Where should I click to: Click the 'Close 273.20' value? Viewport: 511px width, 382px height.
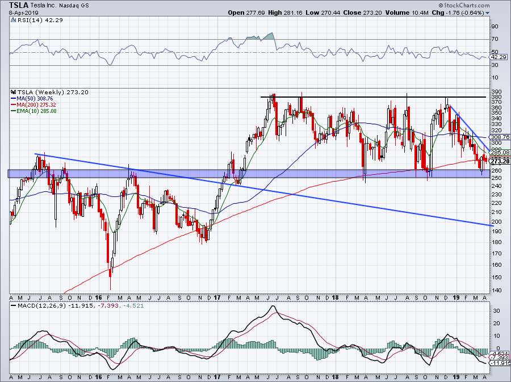(362, 12)
